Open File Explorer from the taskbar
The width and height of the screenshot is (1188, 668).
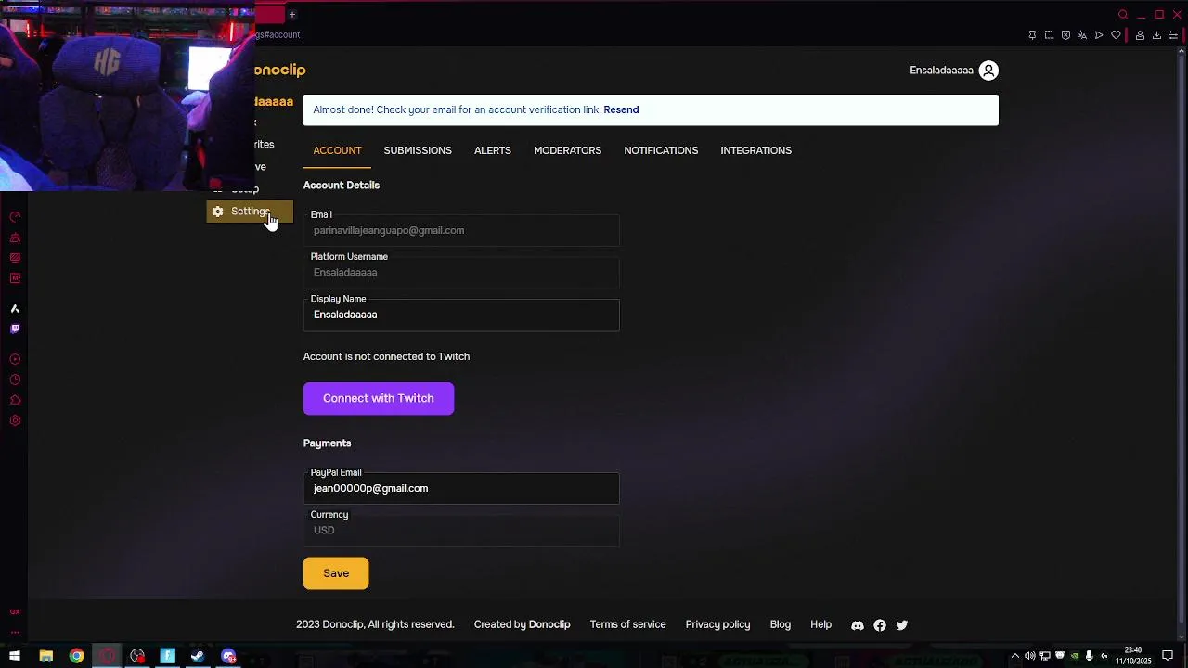(46, 657)
